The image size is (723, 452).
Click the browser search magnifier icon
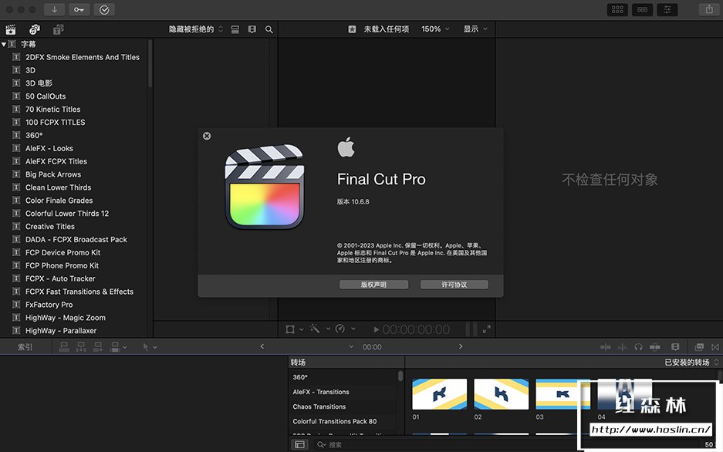[x=269, y=29]
